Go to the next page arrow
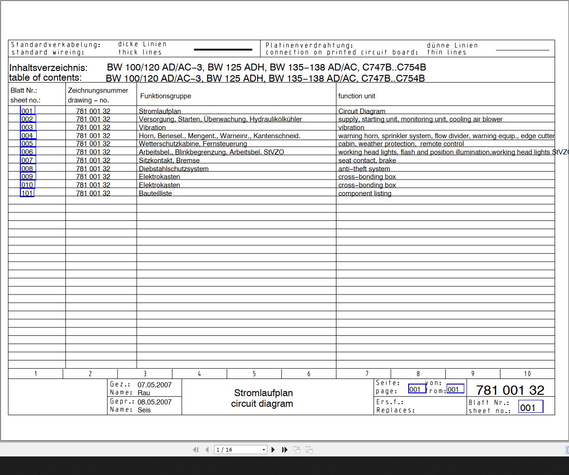The height and width of the screenshot is (475, 569). pos(273,449)
